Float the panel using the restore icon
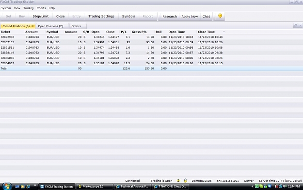Image resolution: width=303 pixels, height=190 pixels. 295,26
